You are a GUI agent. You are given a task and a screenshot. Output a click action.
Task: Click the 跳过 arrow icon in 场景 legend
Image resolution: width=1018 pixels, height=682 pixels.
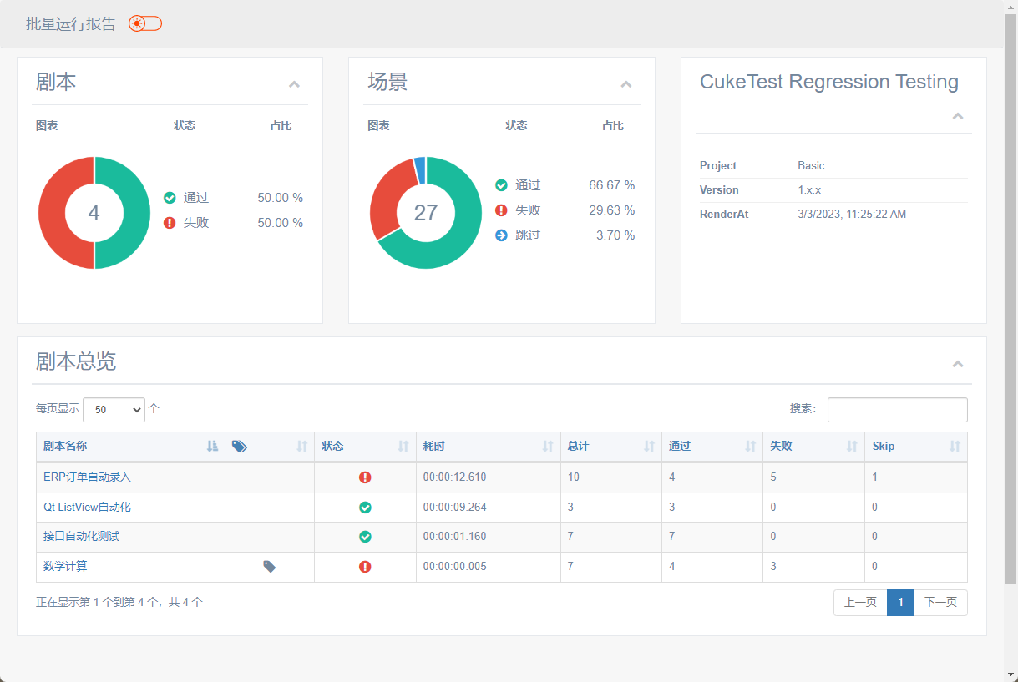(501, 235)
